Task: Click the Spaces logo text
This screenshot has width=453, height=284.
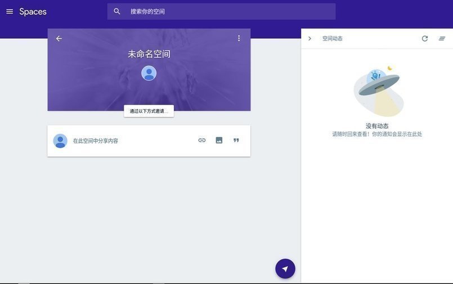Action: [33, 12]
